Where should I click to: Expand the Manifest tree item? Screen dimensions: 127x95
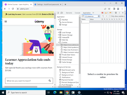coord(58,20)
